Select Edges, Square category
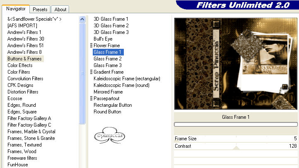 click(22, 112)
